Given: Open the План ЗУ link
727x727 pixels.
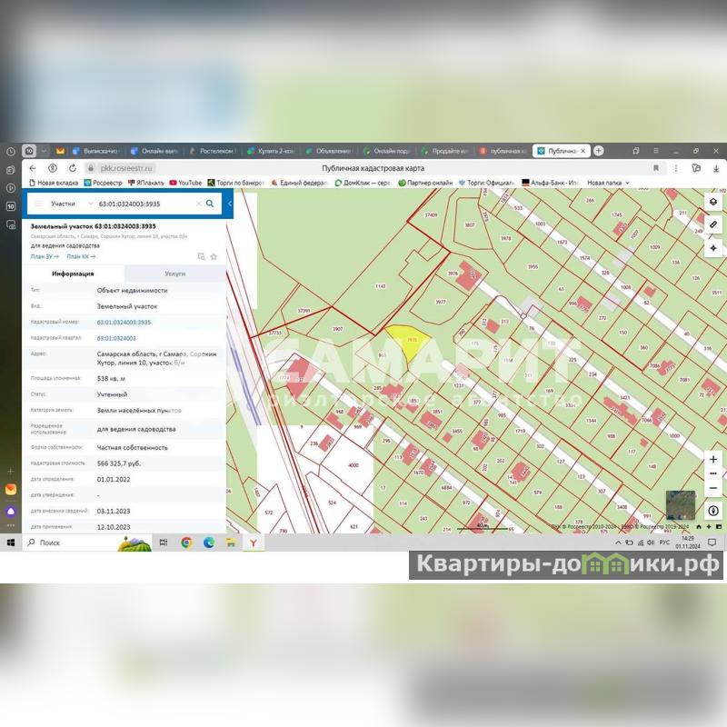Looking at the screenshot, I should pyautogui.click(x=45, y=256).
